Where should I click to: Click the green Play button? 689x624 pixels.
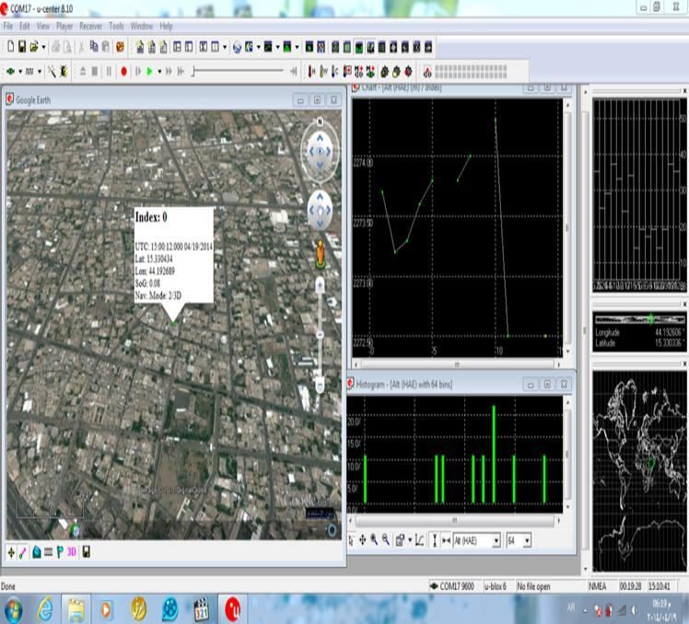click(149, 71)
